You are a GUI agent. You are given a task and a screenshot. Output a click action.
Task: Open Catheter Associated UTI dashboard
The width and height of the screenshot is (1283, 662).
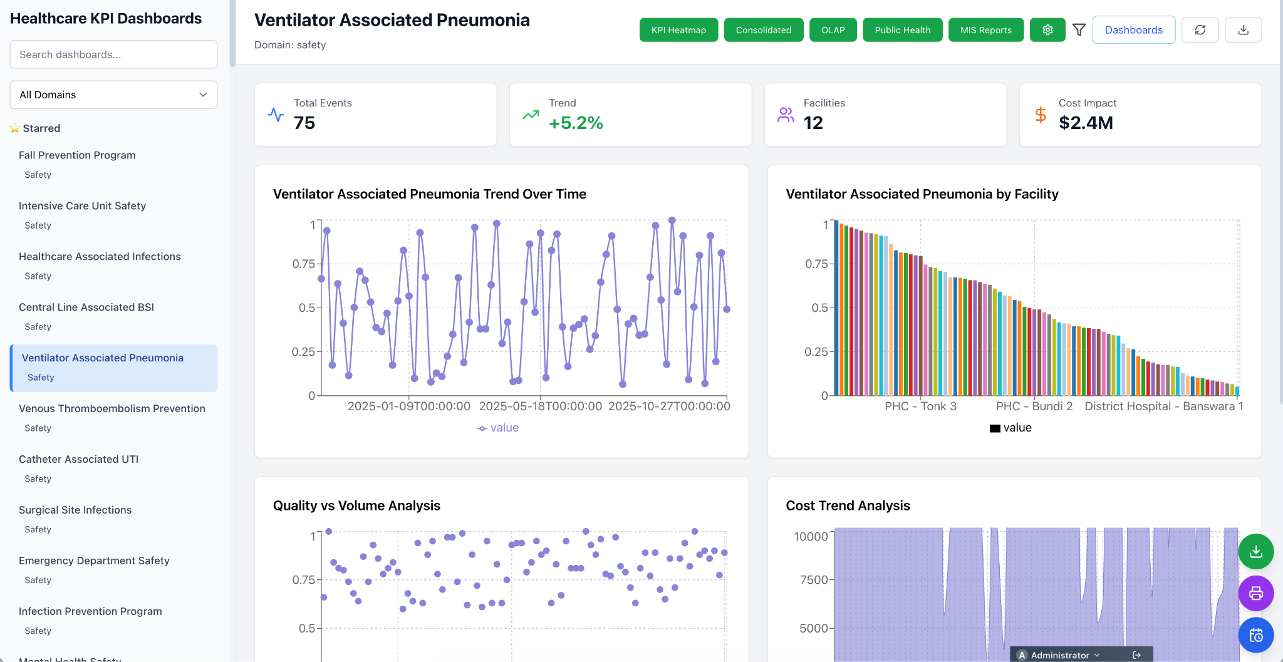point(113,469)
